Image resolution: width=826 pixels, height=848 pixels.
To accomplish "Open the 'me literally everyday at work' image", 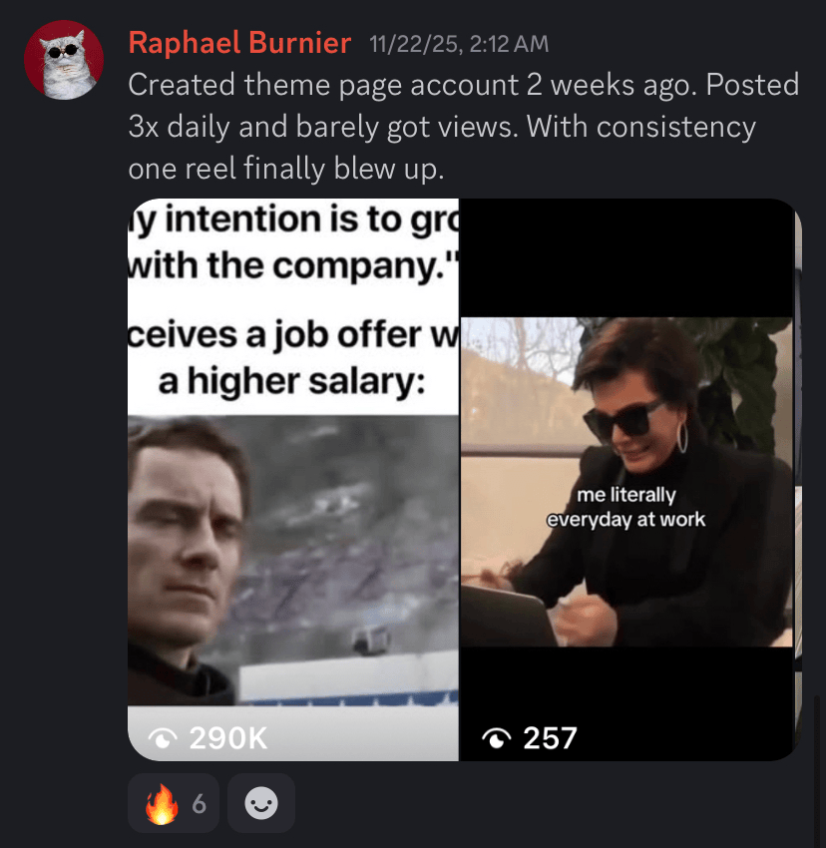I will [x=626, y=480].
